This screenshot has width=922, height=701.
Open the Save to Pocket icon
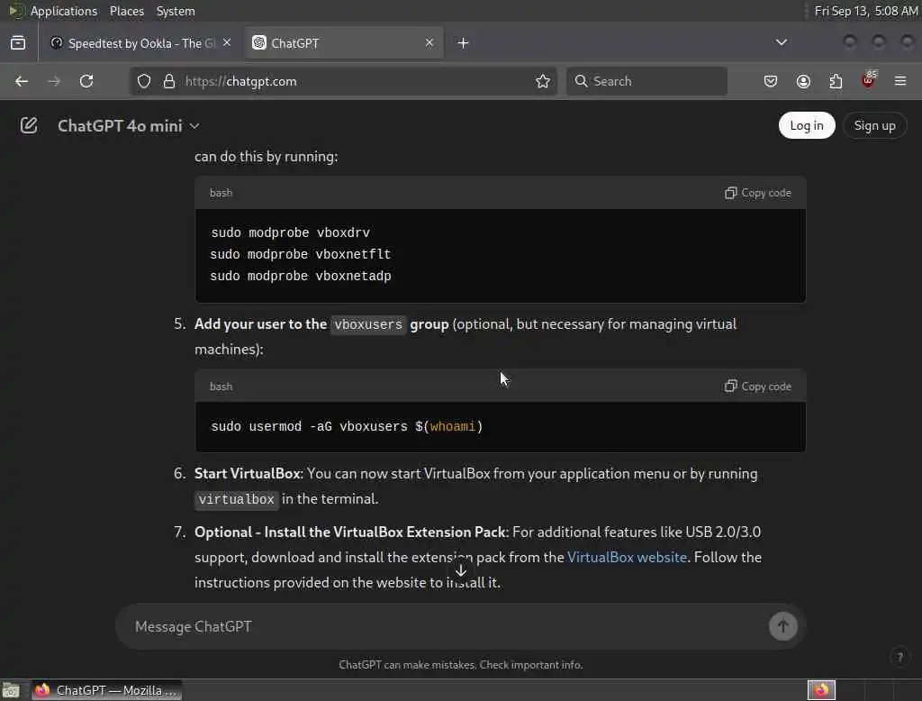pyautogui.click(x=771, y=81)
